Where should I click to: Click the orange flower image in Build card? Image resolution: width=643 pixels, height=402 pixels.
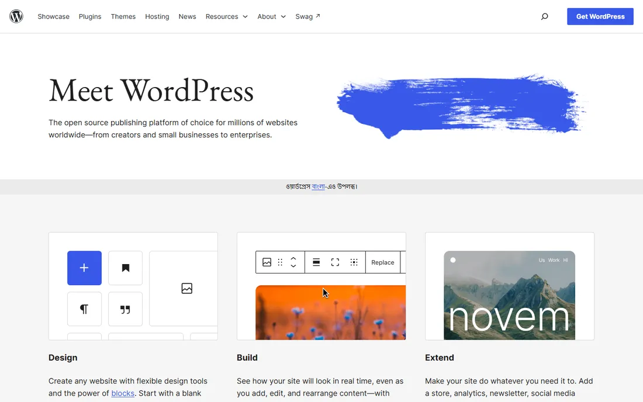330,312
